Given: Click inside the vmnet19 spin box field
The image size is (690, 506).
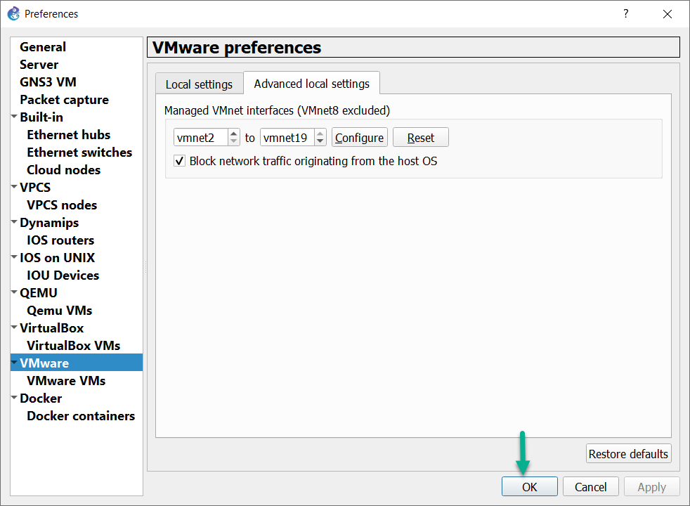Looking at the screenshot, I should (288, 138).
